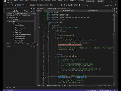Toggle Preview Selected Items in Solution Explorer toolbar
Viewport: 121px width, 91px height.
coord(34,11)
